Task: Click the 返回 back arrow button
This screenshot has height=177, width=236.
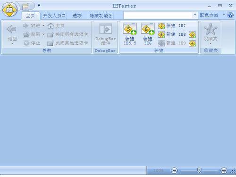Action: click(12, 33)
